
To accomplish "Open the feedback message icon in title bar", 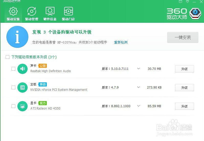I will [180, 2].
